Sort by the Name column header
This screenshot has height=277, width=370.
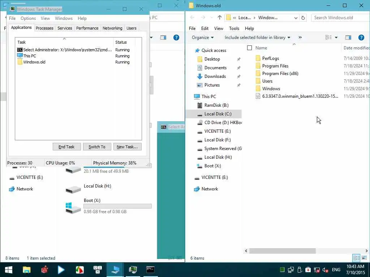(x=261, y=48)
